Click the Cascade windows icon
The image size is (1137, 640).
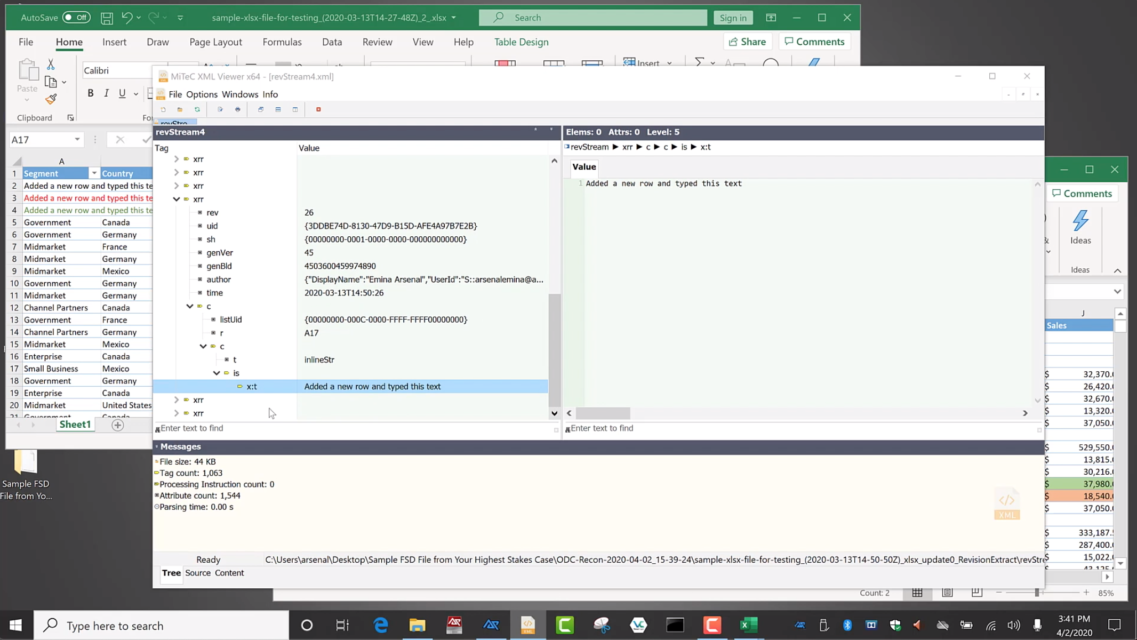coord(261,109)
